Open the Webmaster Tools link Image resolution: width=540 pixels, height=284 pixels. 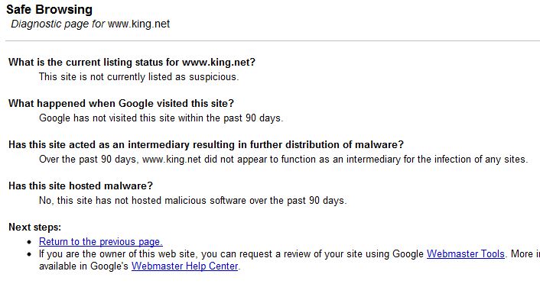coord(466,253)
